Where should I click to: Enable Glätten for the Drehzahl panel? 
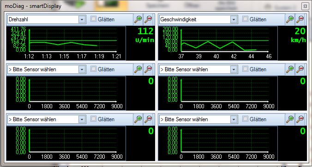pyautogui.click(x=93, y=19)
